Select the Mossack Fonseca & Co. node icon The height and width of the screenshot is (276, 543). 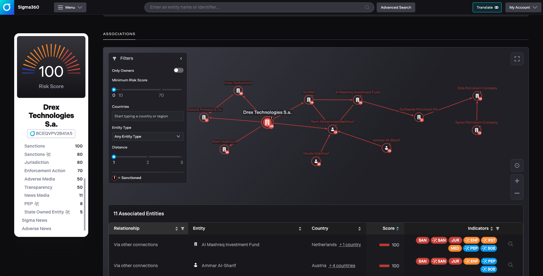tap(204, 117)
